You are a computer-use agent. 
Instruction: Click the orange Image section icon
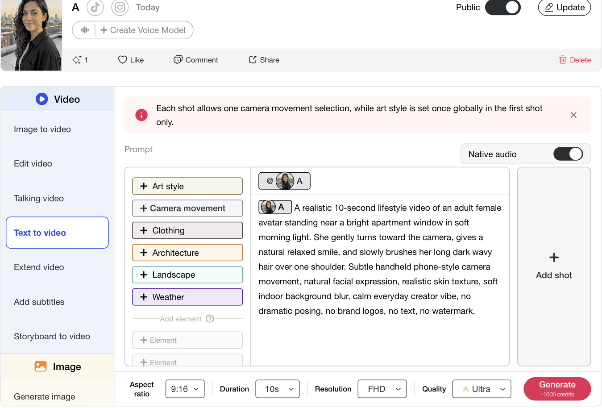(41, 366)
